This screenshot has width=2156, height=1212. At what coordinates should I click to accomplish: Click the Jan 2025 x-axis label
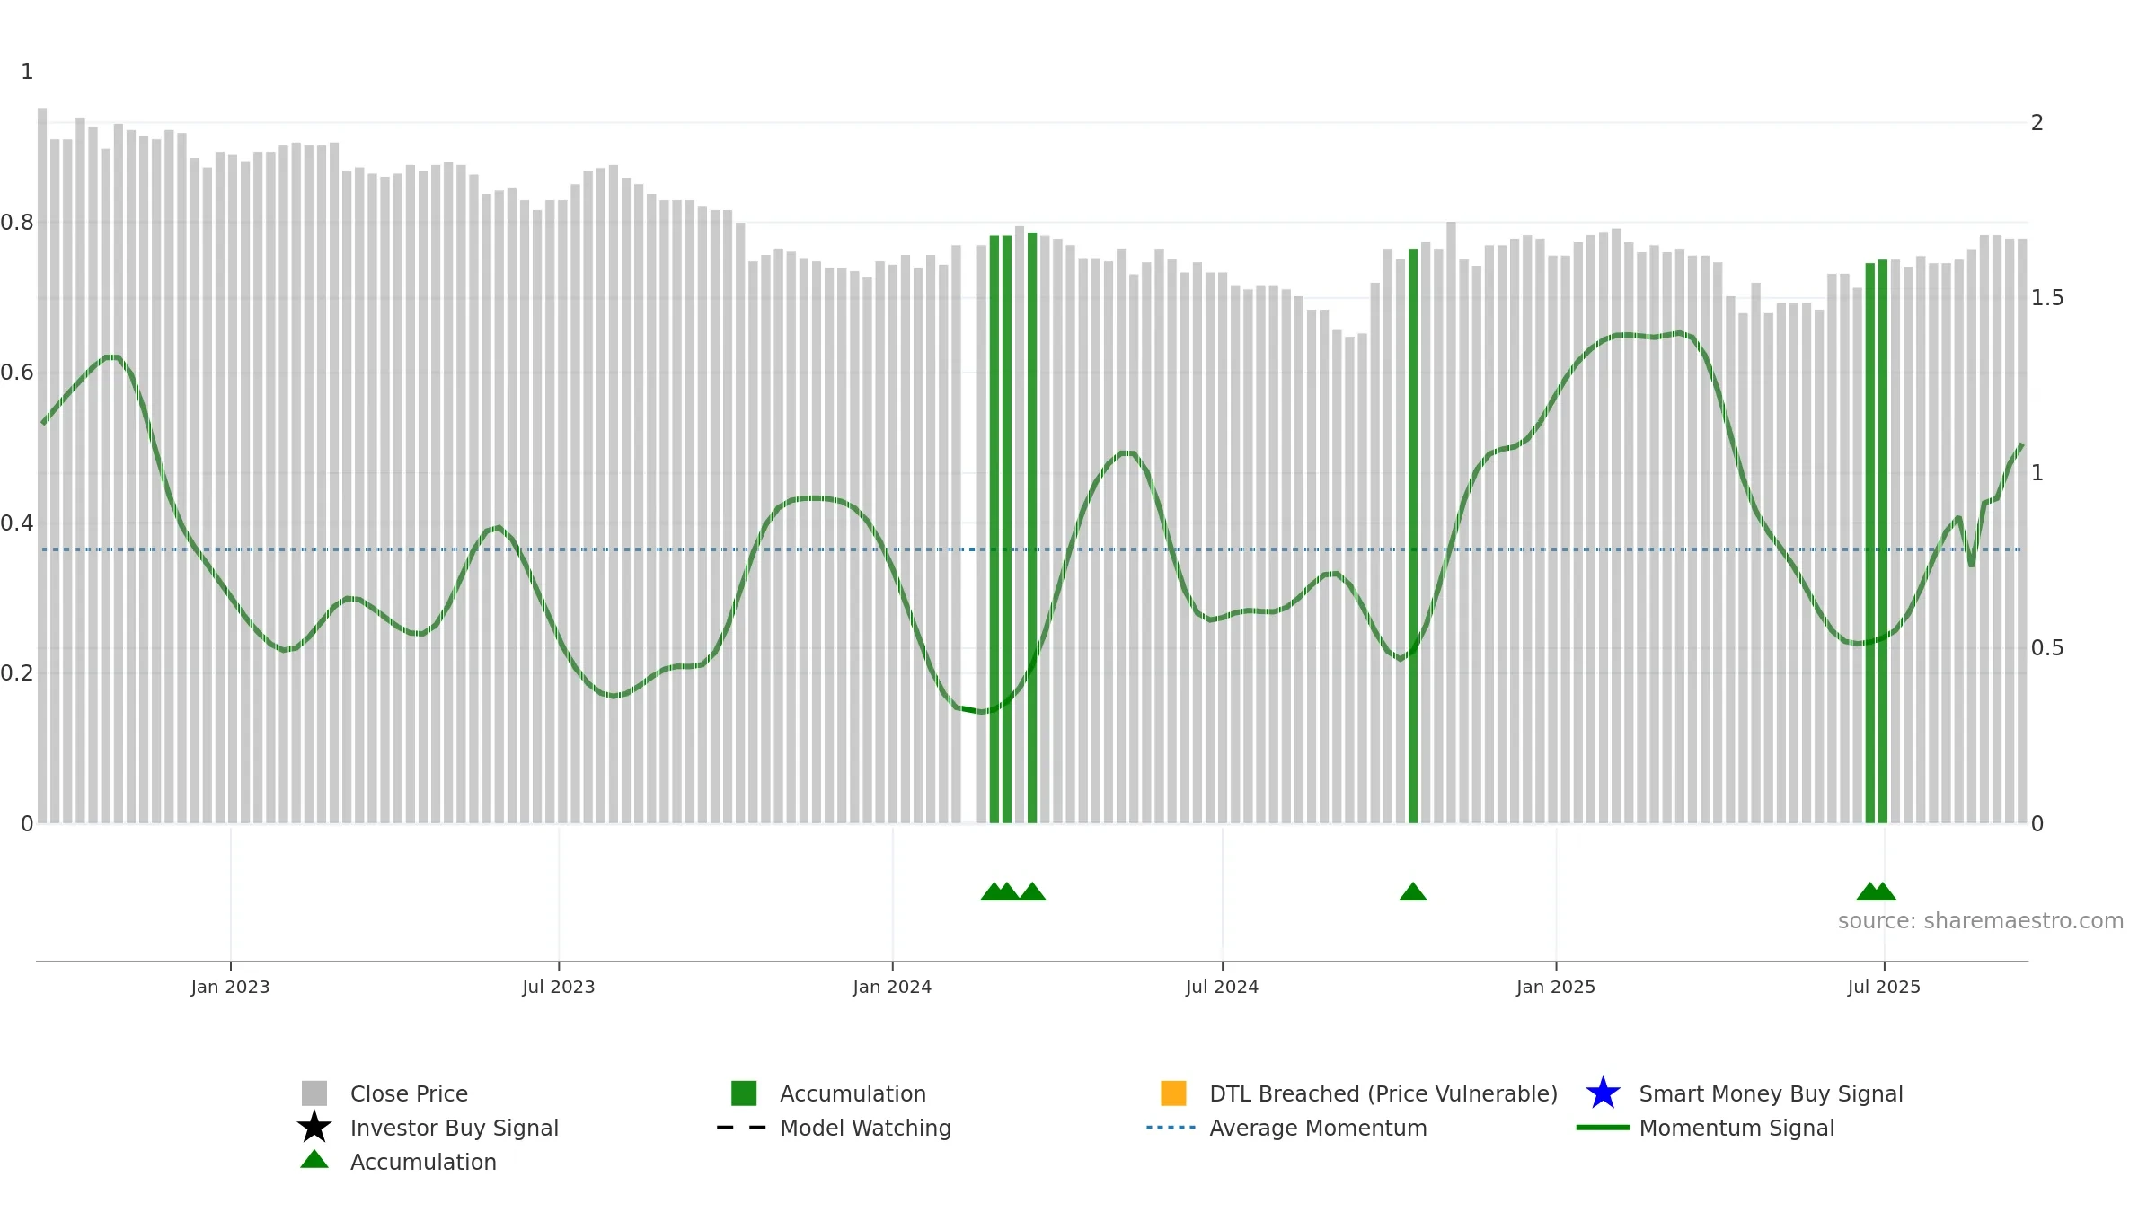coord(1556,988)
